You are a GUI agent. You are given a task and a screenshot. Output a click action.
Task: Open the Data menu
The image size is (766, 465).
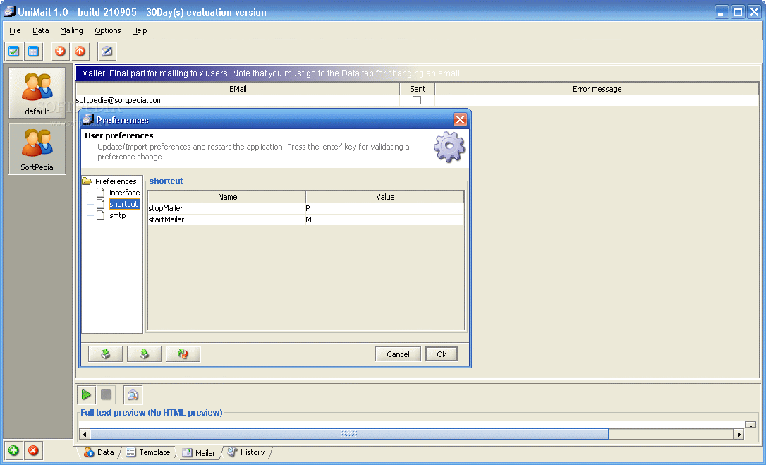tap(40, 30)
